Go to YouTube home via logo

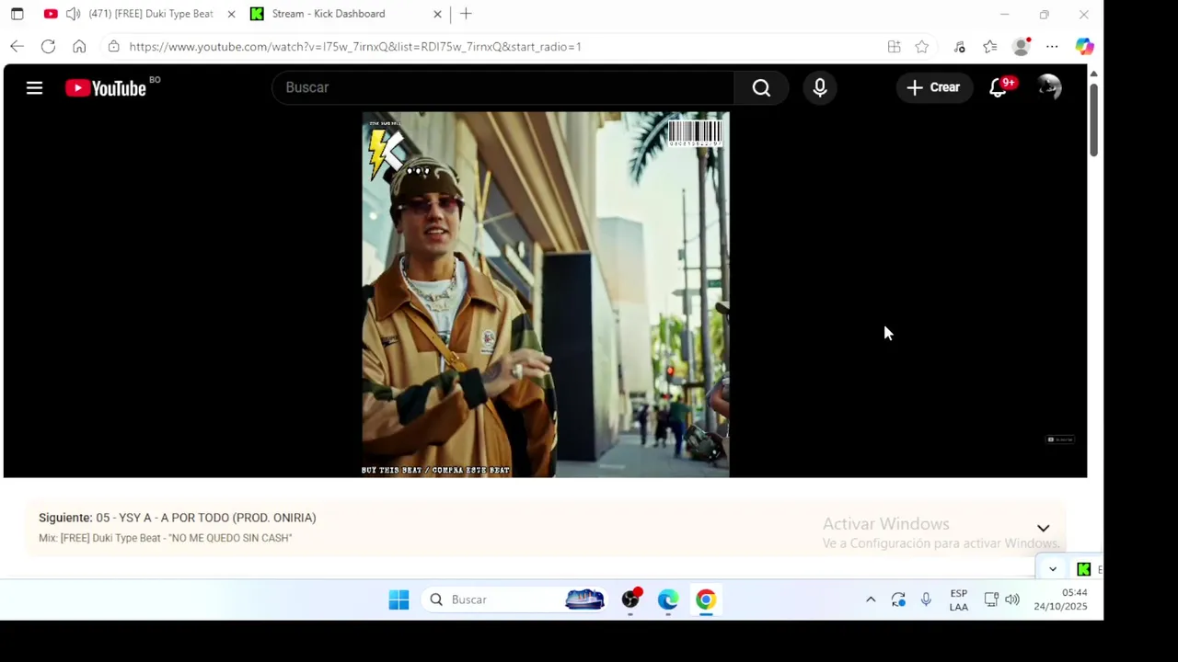click(106, 88)
